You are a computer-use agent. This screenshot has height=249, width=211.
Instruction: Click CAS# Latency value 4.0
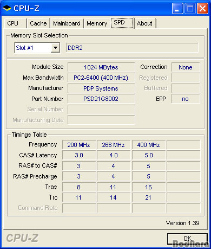click(x=114, y=155)
